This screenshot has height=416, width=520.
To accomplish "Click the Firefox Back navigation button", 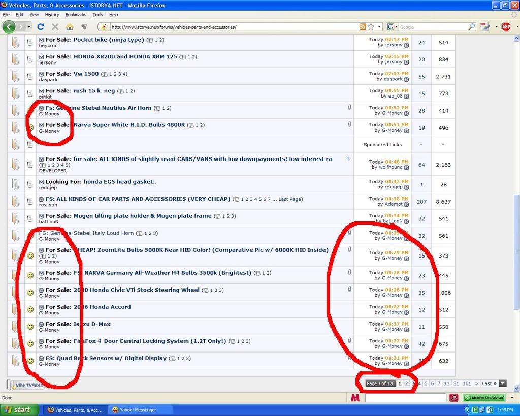I will [x=9, y=27].
